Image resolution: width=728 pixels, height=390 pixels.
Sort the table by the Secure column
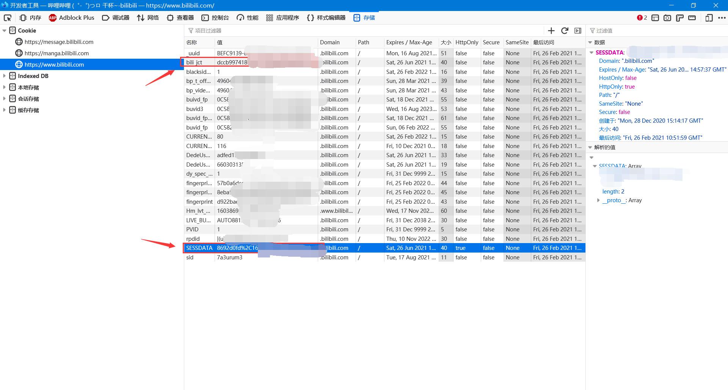pos(492,42)
